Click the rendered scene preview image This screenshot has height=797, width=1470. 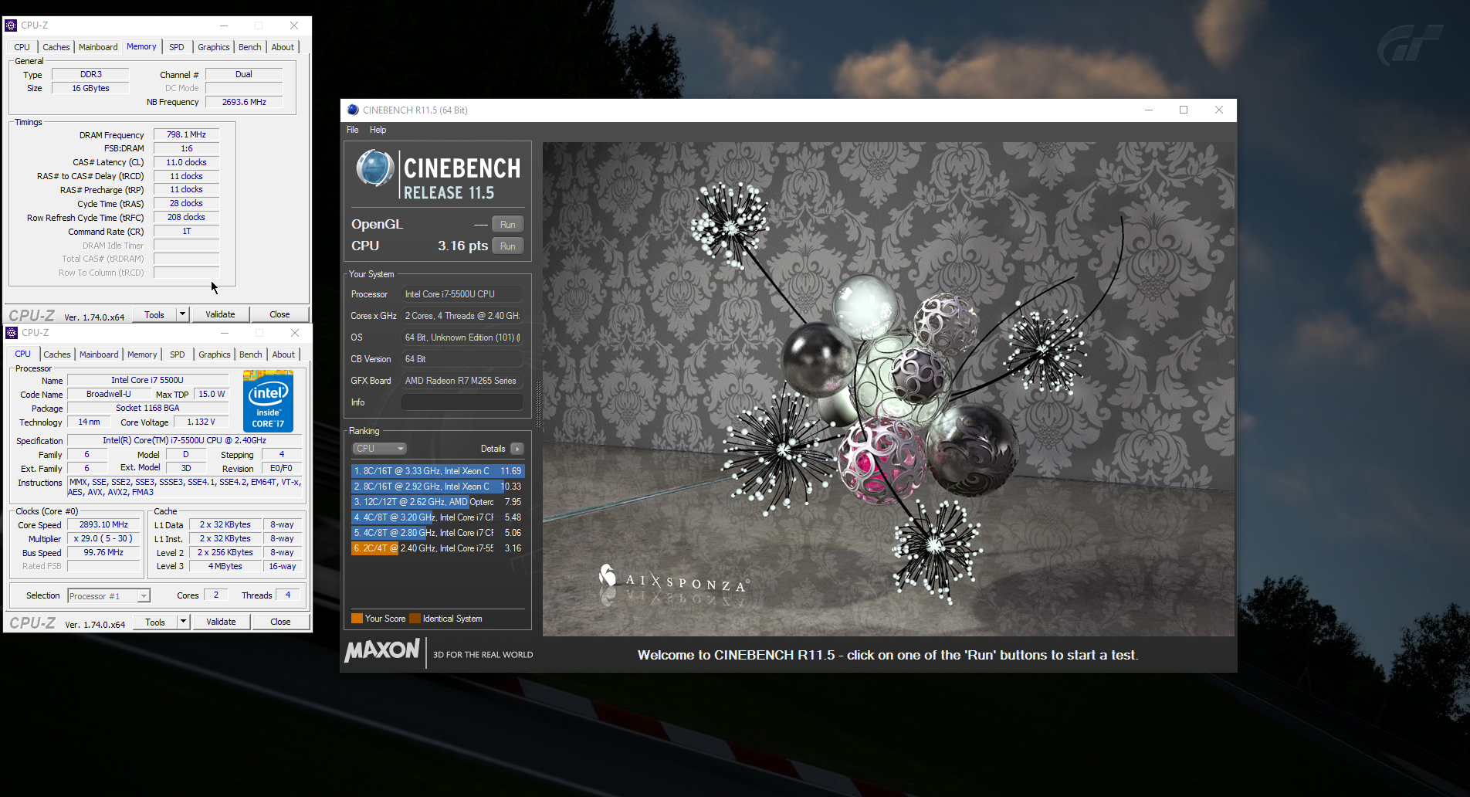pos(889,388)
